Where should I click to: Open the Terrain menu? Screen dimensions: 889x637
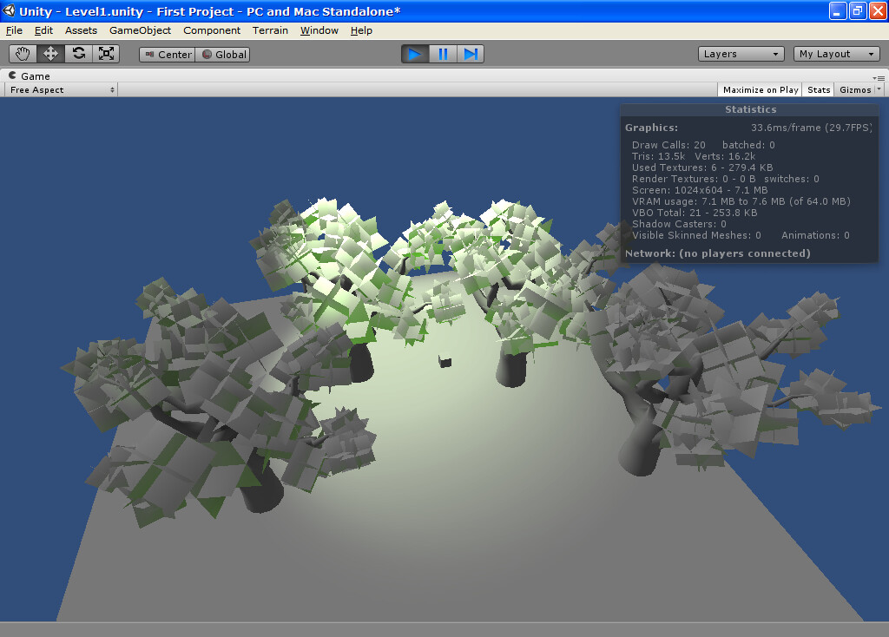(x=270, y=30)
